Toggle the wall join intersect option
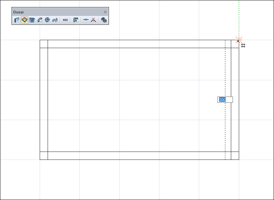274x200 pixels. (x=86, y=20)
